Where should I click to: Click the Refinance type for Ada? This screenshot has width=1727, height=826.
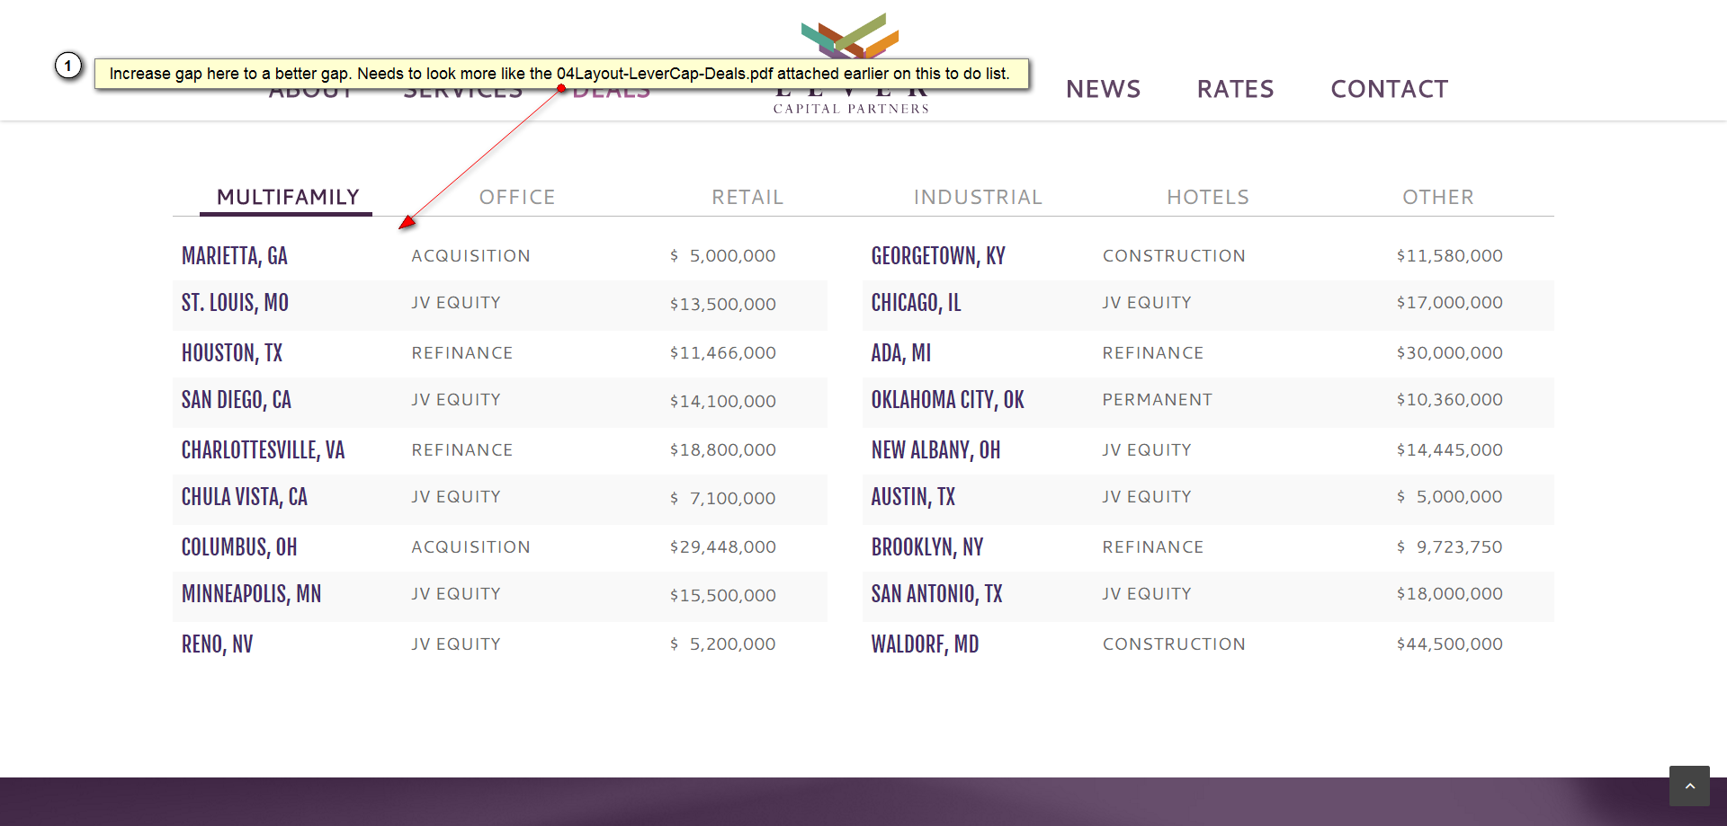pyautogui.click(x=1153, y=353)
